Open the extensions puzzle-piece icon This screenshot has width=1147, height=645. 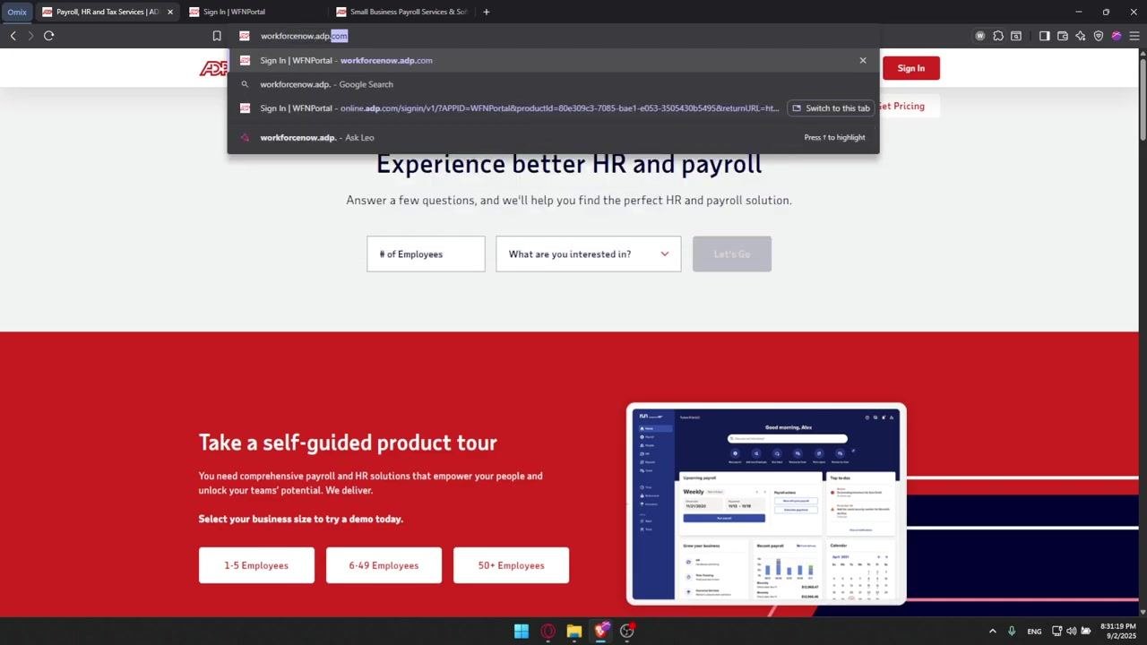(x=998, y=36)
